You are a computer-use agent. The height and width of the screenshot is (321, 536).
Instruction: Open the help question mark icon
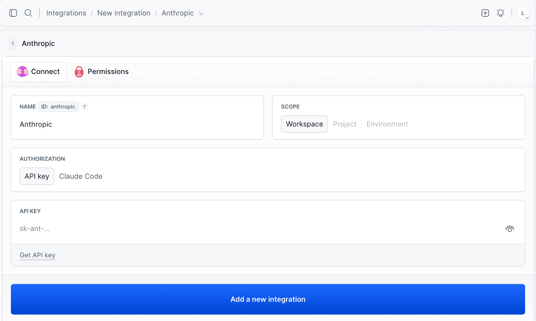[84, 107]
